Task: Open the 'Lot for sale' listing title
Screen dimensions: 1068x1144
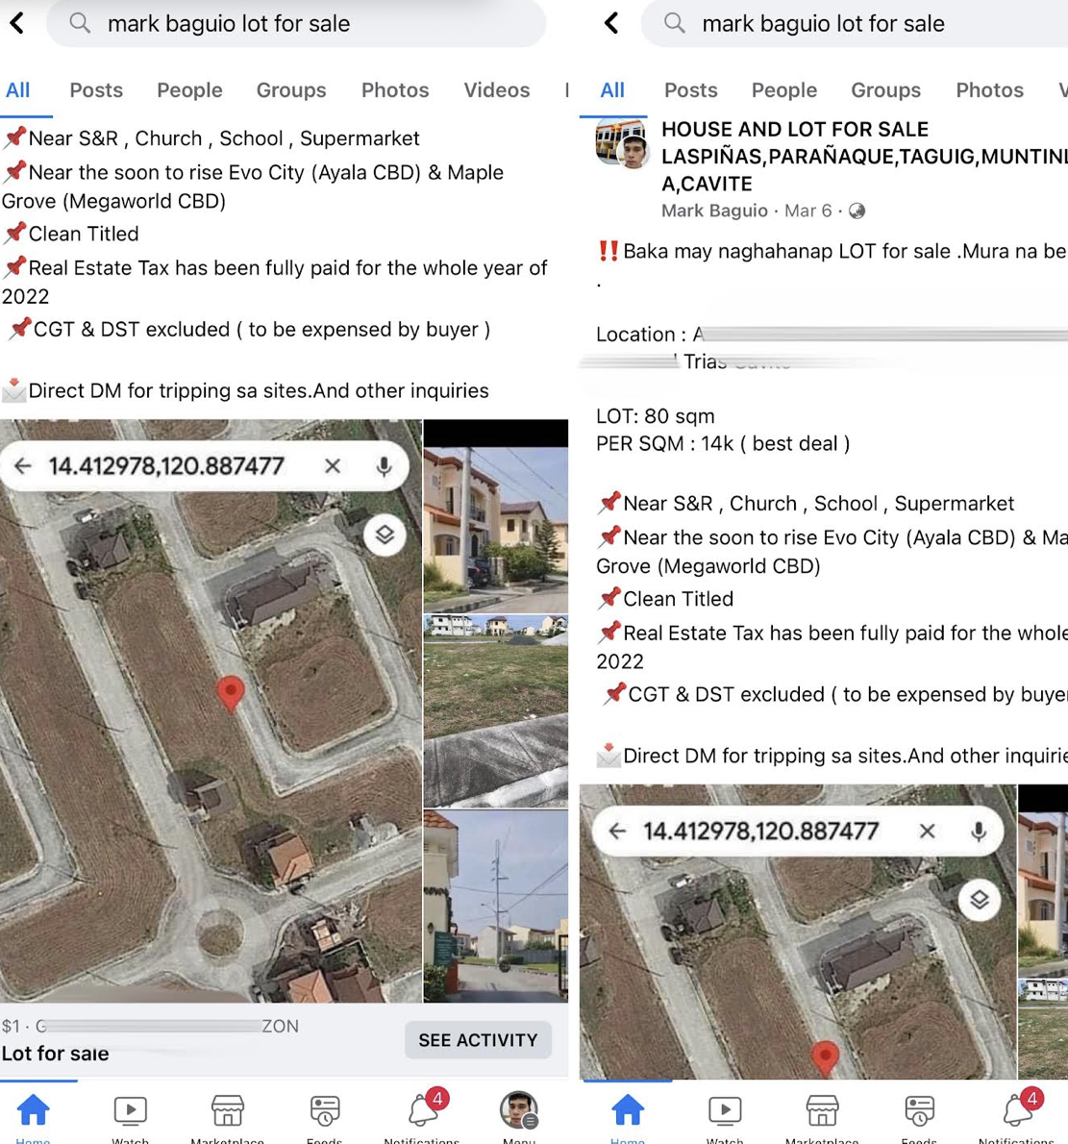Action: (x=56, y=1054)
